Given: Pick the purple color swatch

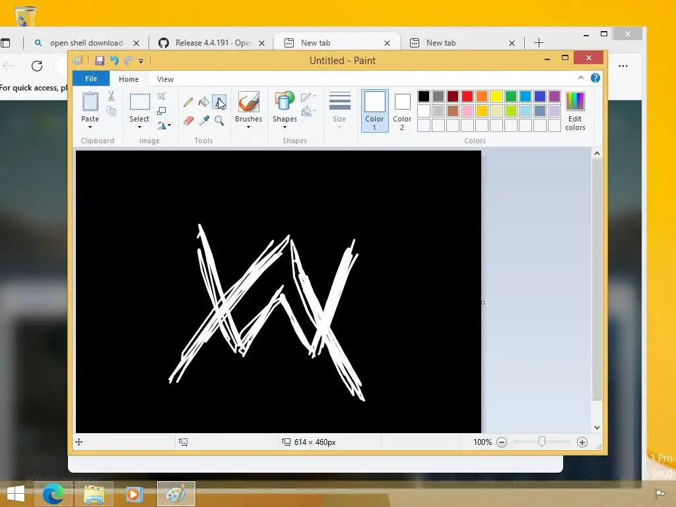Looking at the screenshot, I should click(x=555, y=96).
